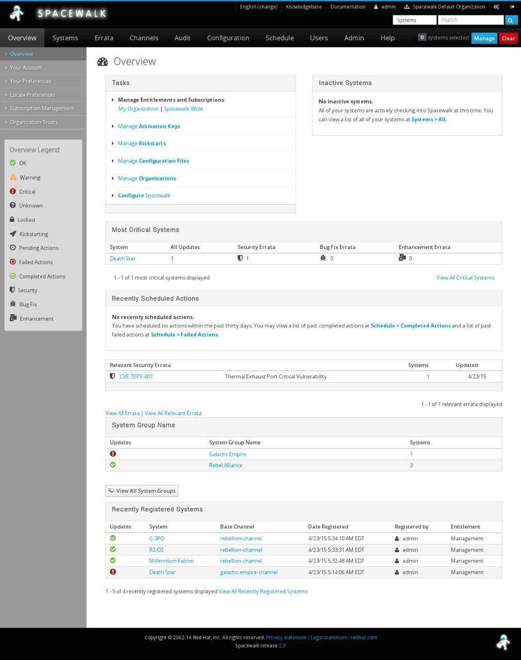This screenshot has height=660, width=521.
Task: Select Your Account in sidebar
Action: [43, 68]
